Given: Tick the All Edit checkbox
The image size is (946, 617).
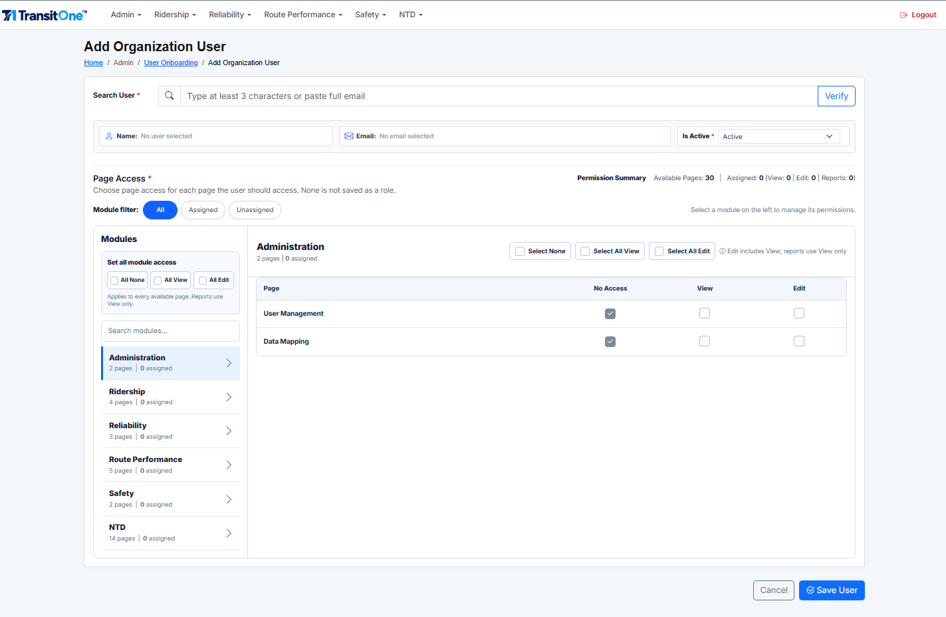Looking at the screenshot, I should 203,281.
